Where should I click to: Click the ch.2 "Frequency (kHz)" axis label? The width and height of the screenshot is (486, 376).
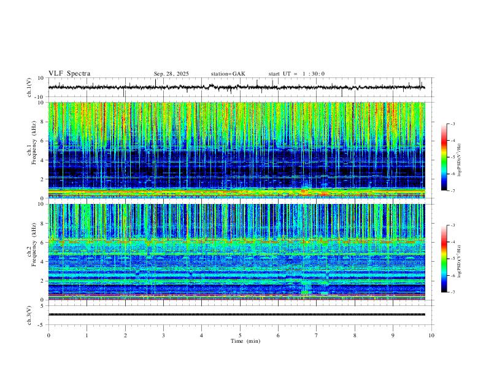[x=34, y=245]
